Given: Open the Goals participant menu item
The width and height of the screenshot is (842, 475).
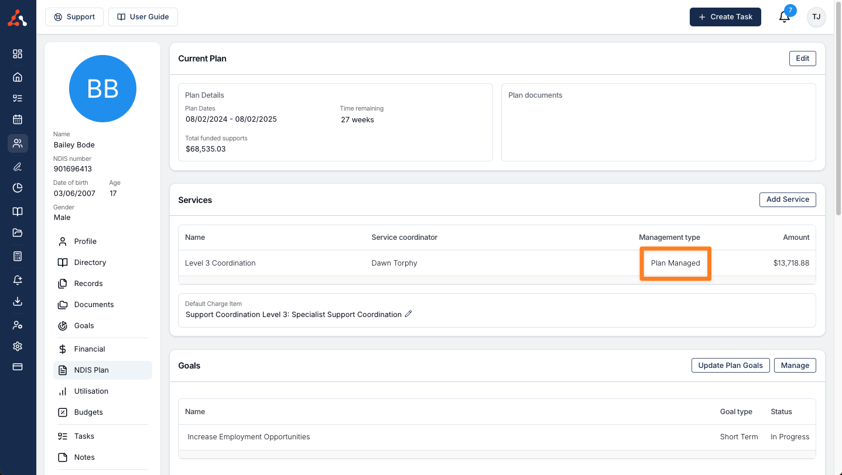Looking at the screenshot, I should click(84, 326).
